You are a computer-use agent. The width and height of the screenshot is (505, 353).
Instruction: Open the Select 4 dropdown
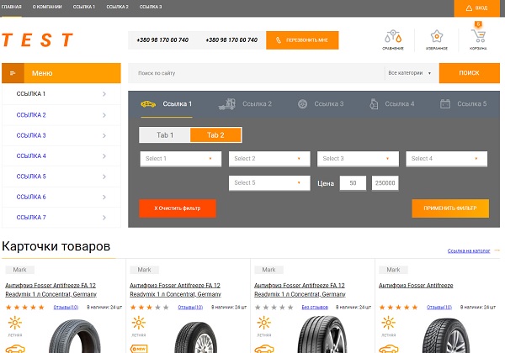[x=446, y=159]
